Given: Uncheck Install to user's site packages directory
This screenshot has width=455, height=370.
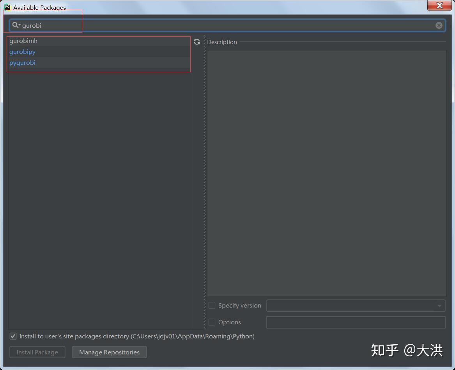Looking at the screenshot, I should click(13, 336).
